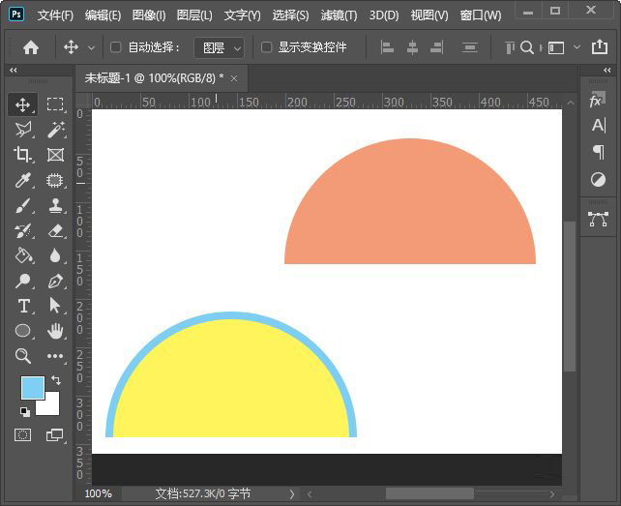Align right edges of layers

click(437, 47)
